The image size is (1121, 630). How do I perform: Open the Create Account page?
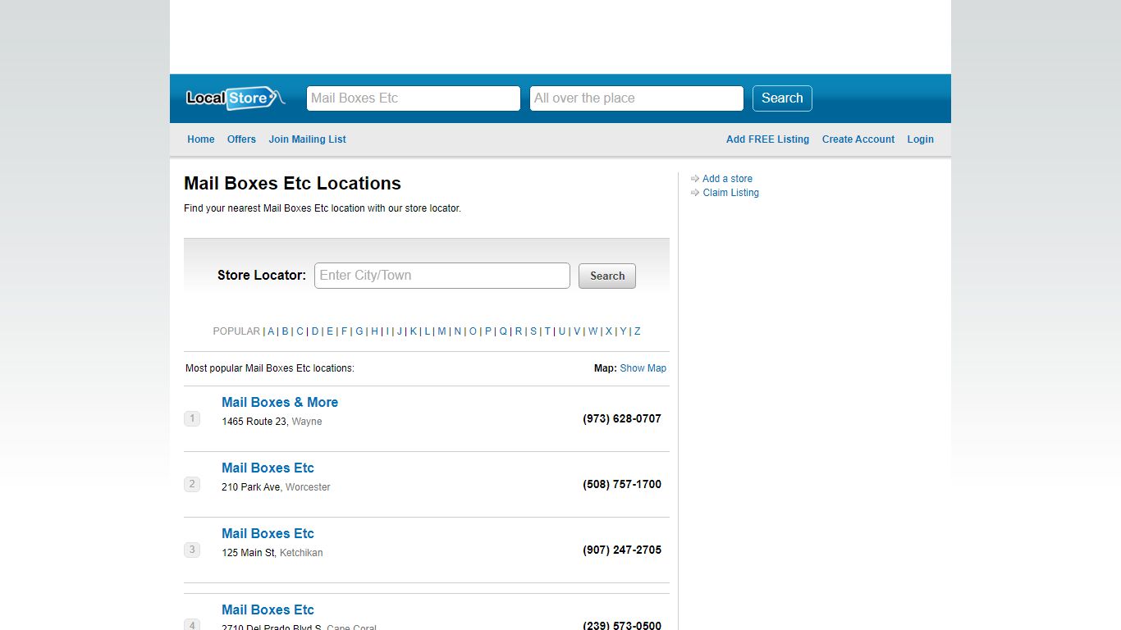coord(858,139)
